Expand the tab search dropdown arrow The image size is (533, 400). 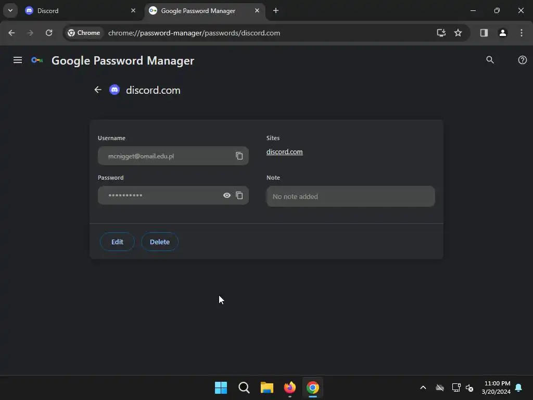pos(10,10)
